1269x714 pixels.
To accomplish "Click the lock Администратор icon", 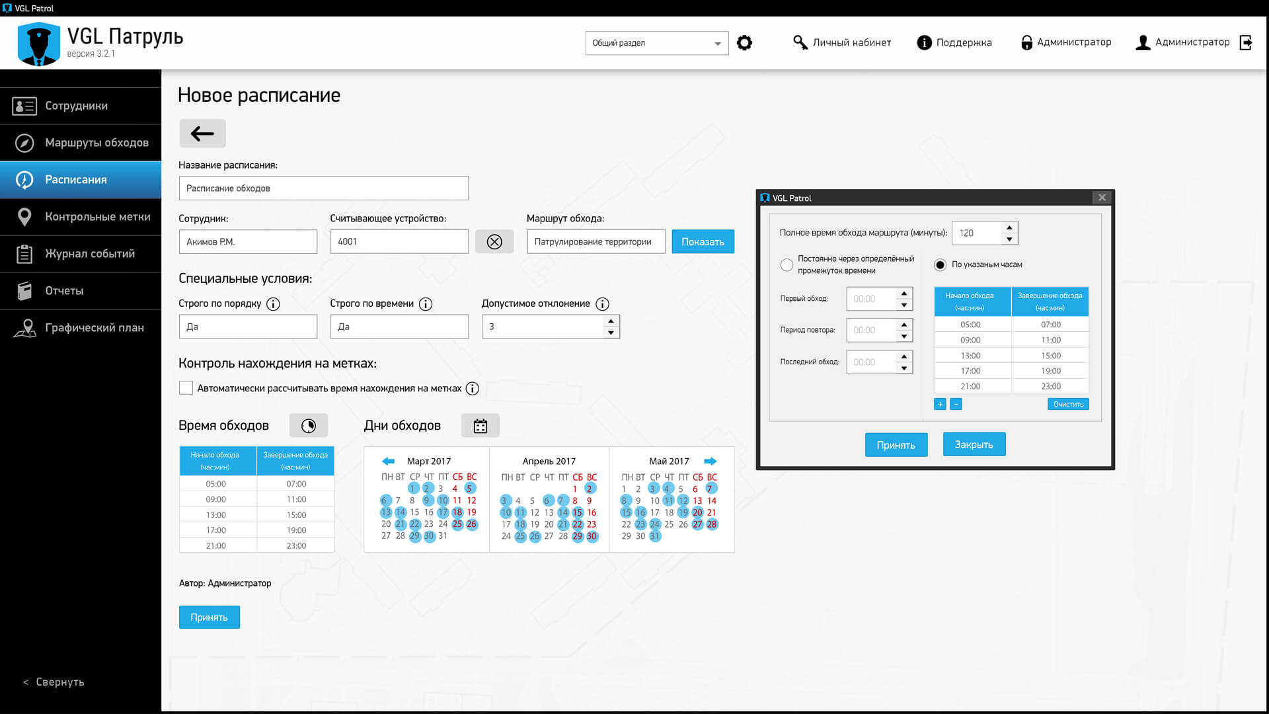I will click(1026, 42).
